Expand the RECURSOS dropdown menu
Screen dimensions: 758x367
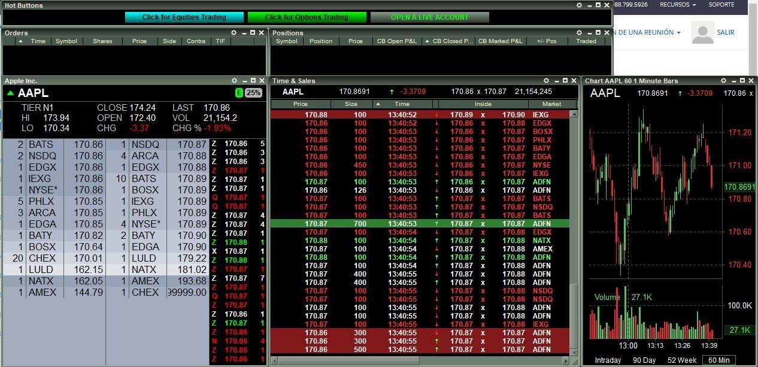(678, 5)
